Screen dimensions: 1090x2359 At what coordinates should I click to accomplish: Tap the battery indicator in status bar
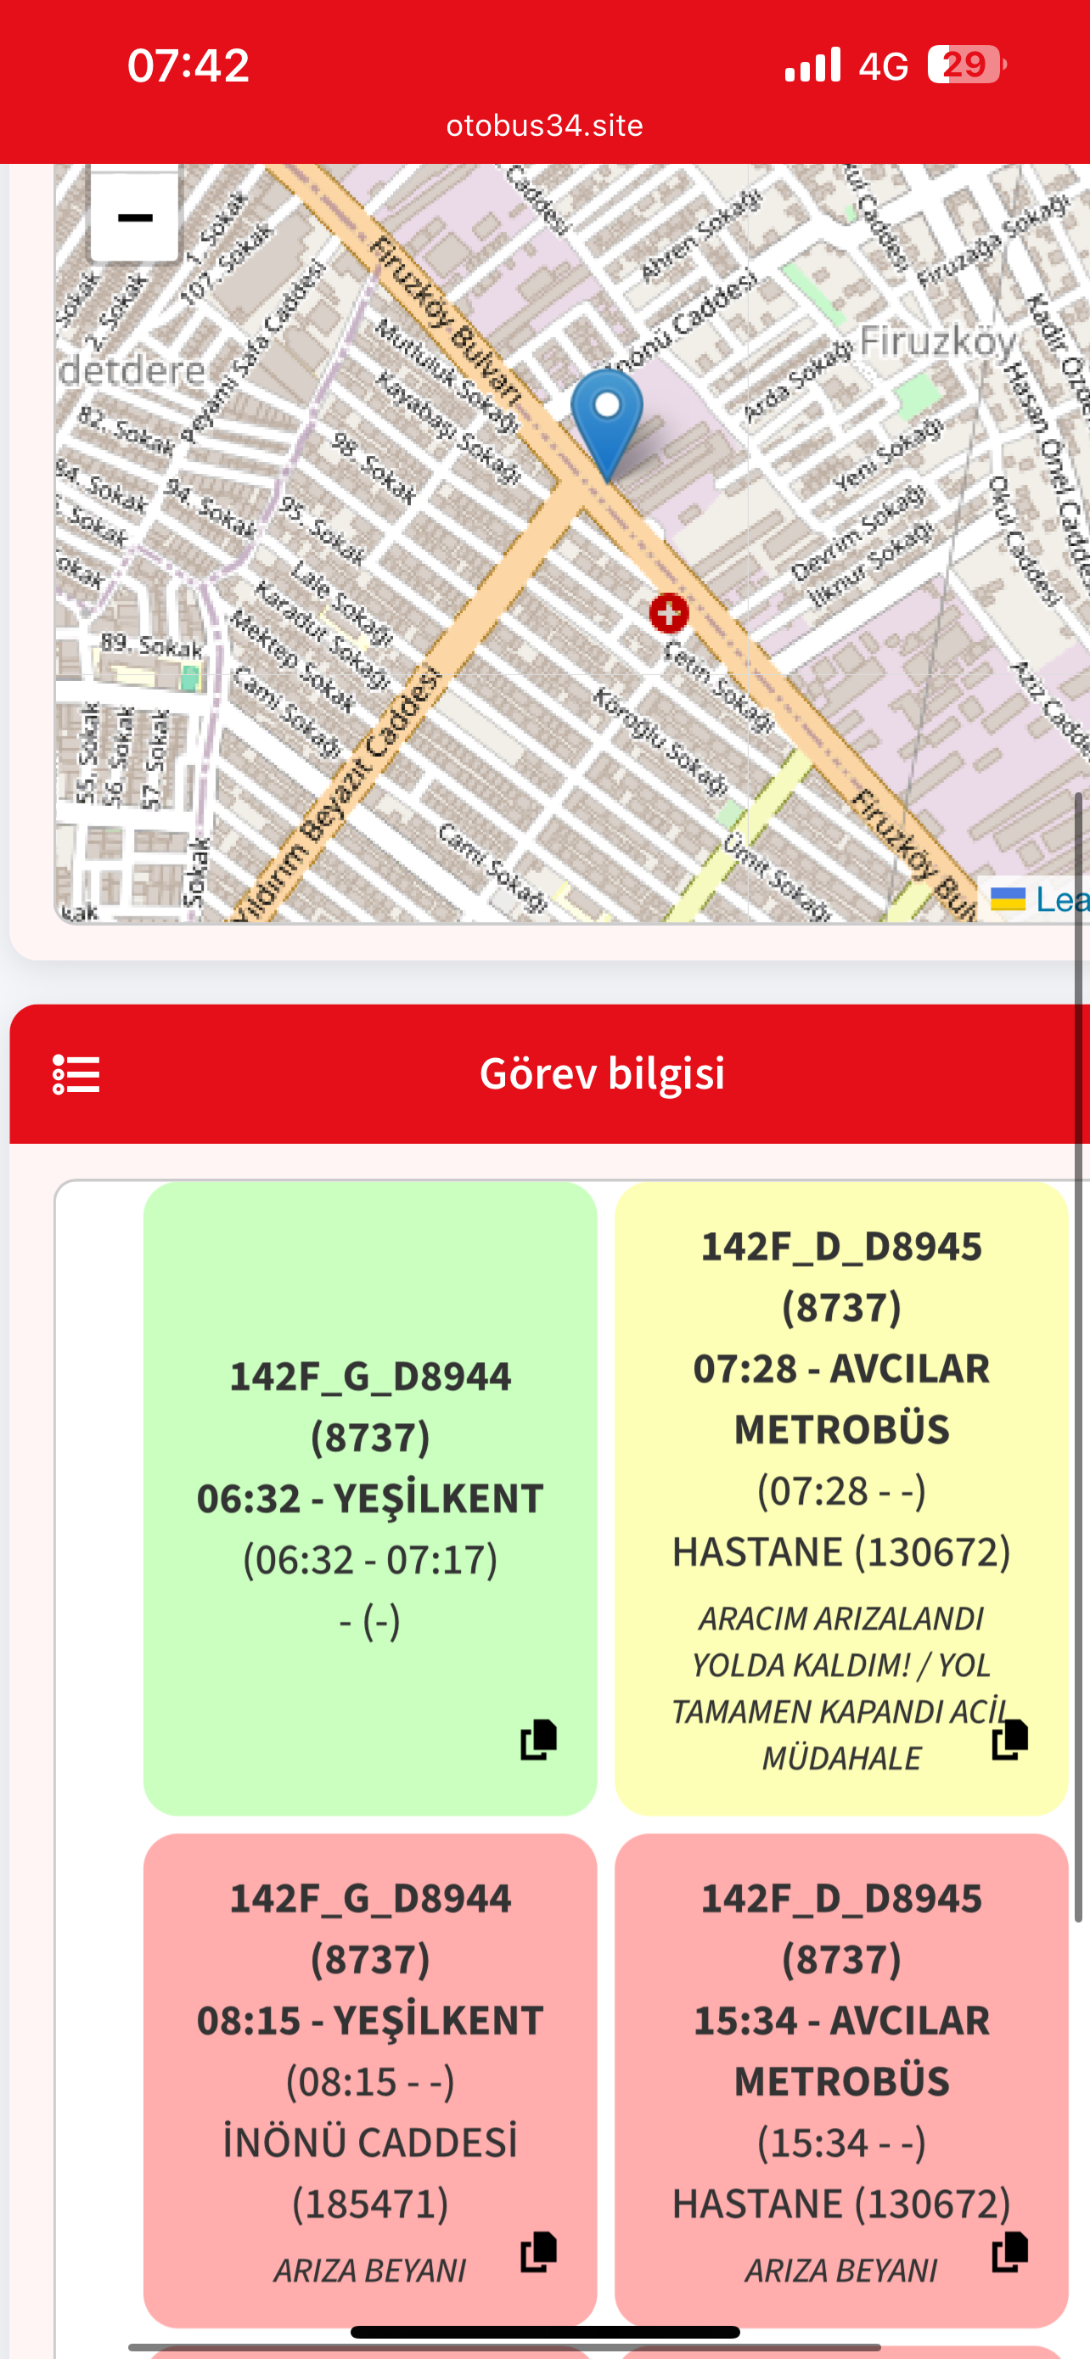pos(966,64)
